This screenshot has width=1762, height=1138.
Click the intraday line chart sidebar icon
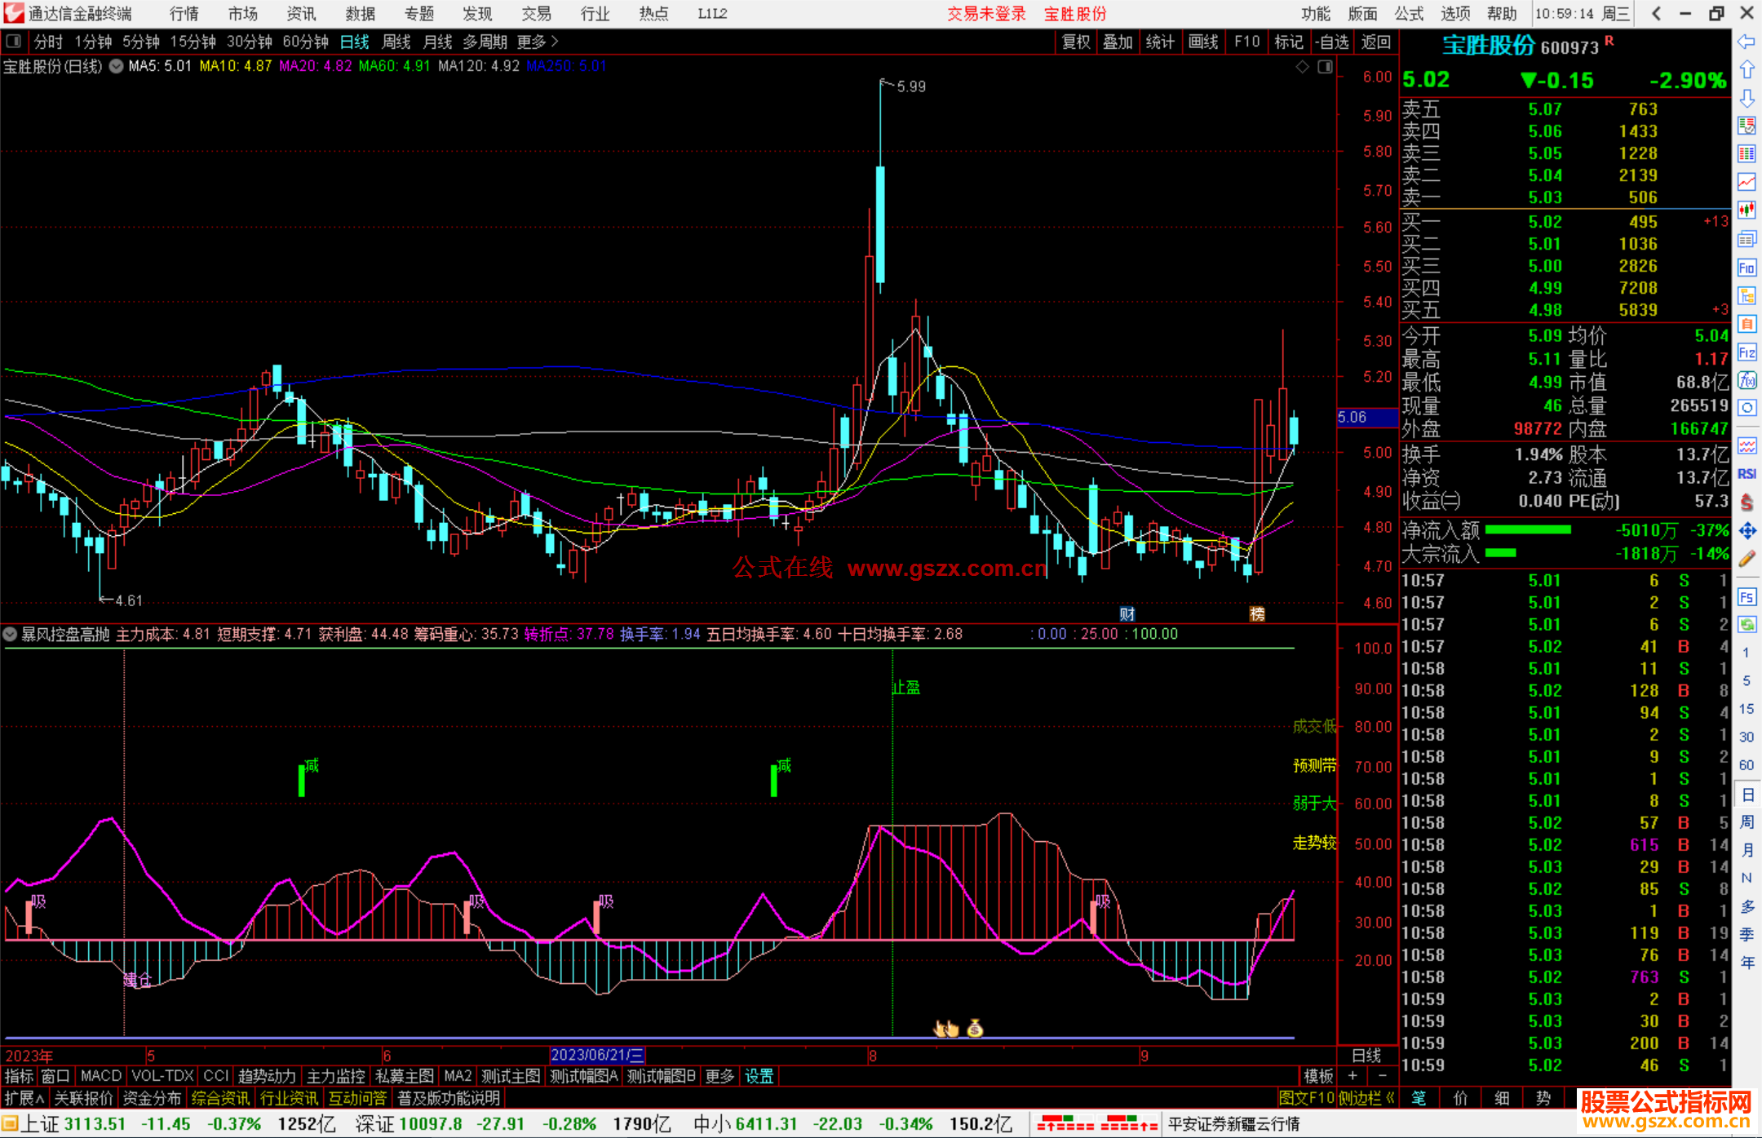tap(1747, 182)
